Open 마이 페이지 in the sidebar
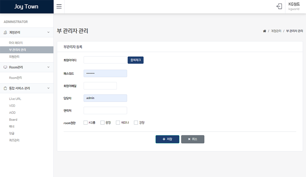 (16, 43)
